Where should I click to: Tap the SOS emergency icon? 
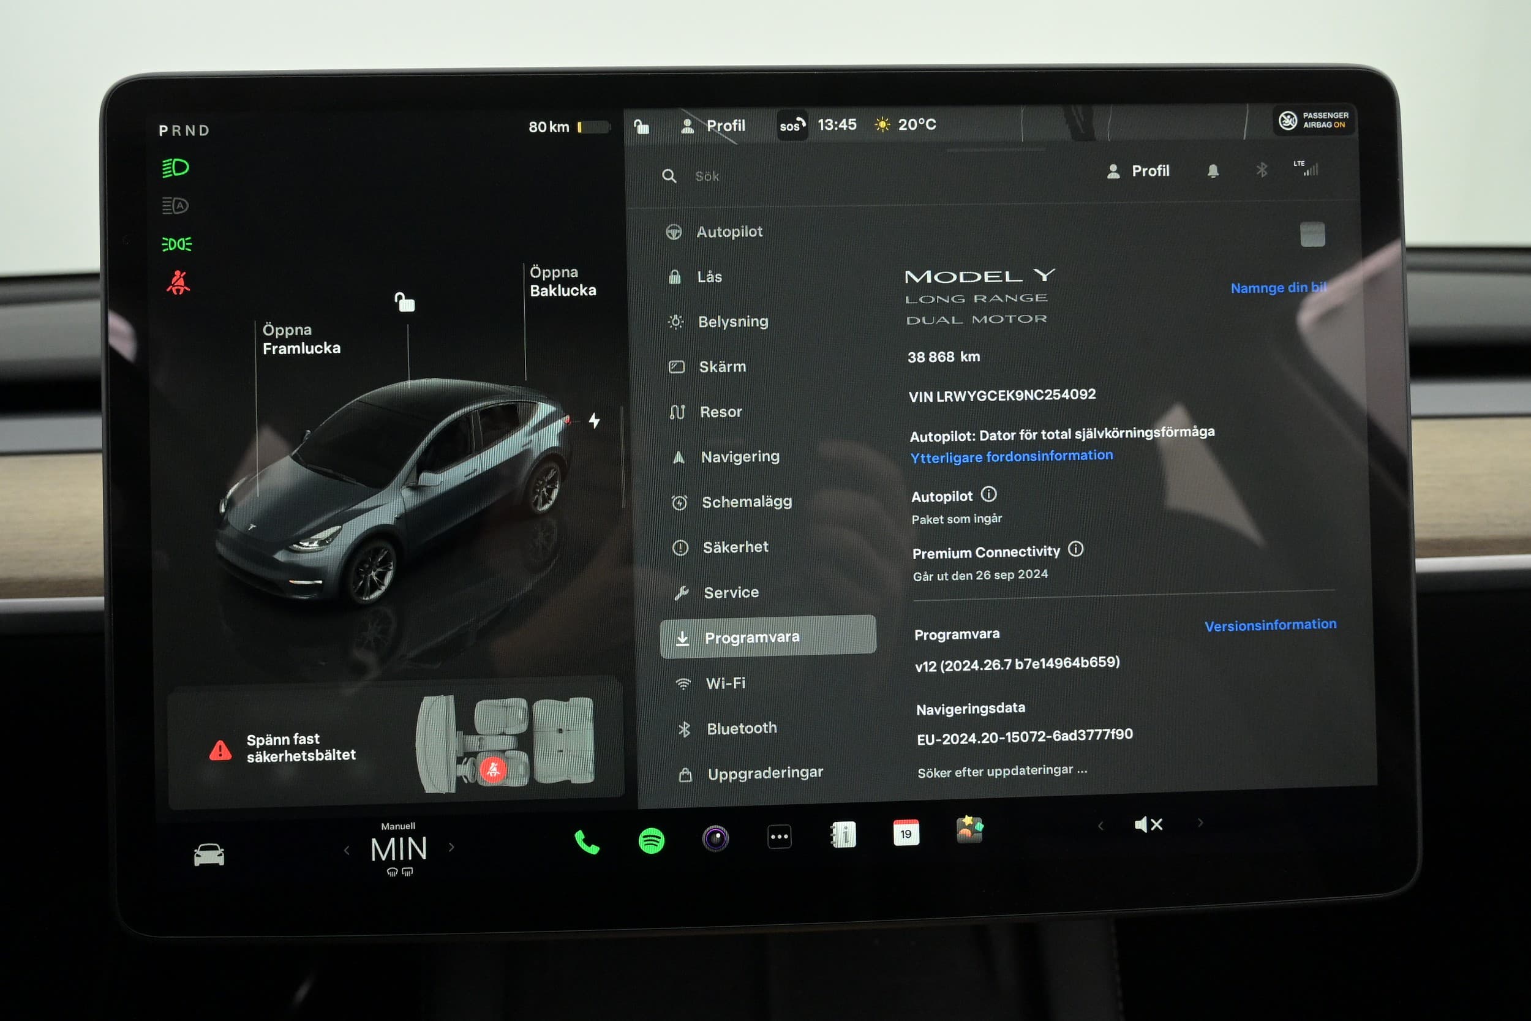pos(792,125)
